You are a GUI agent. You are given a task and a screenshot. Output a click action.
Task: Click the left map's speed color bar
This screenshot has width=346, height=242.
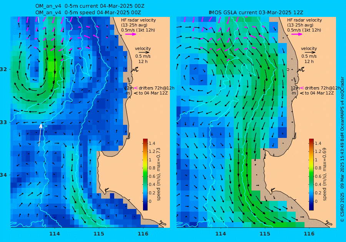coord(145,174)
